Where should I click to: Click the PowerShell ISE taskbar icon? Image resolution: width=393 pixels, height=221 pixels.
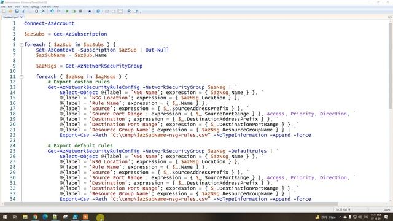pos(75,217)
